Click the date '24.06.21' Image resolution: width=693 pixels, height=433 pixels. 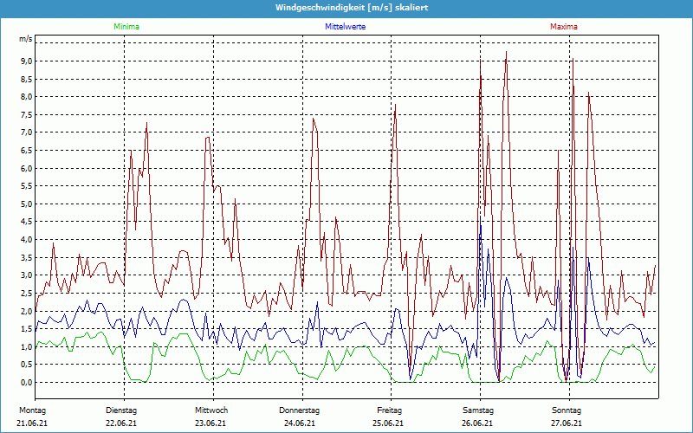300,423
